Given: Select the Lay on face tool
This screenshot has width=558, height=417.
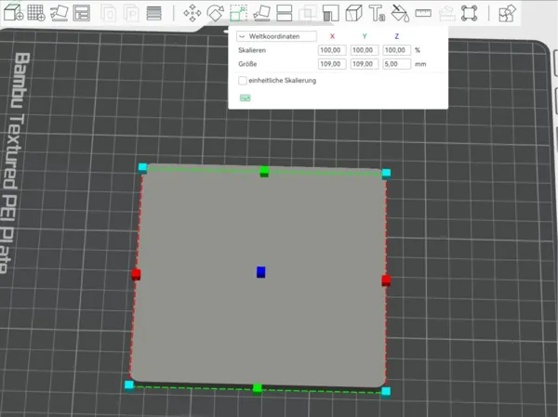Looking at the screenshot, I should pos(261,13).
